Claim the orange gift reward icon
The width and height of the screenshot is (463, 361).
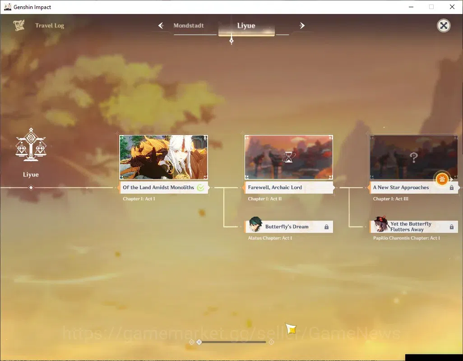442,179
